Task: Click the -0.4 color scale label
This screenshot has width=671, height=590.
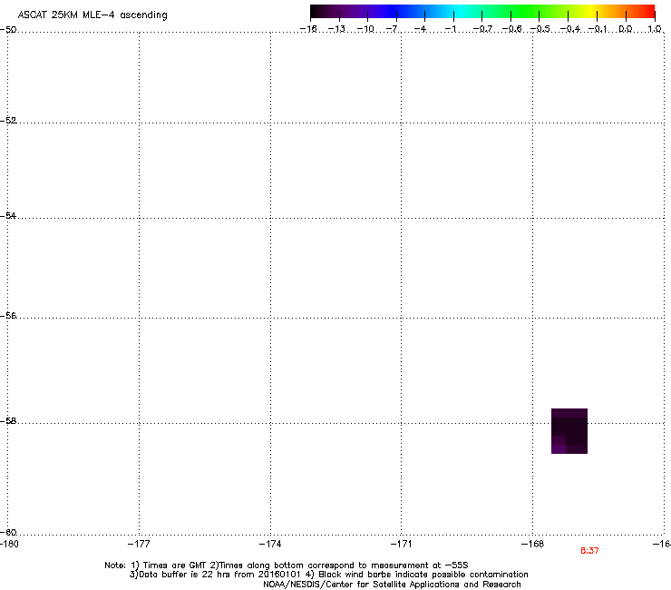Action: click(x=569, y=29)
